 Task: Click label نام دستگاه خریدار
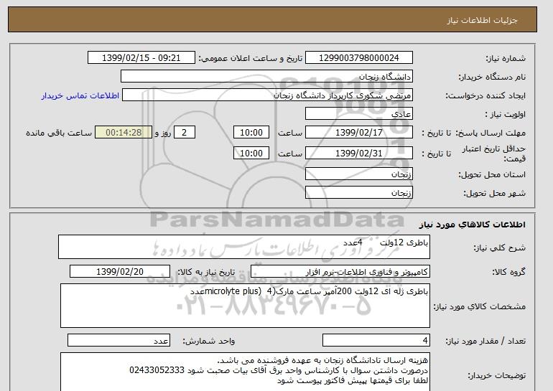pos(492,77)
